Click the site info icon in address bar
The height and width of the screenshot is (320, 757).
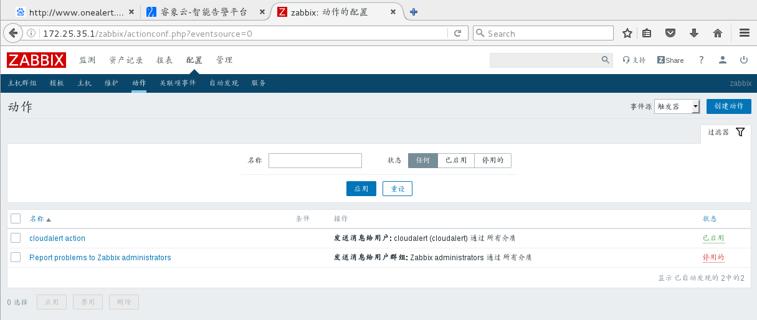[31, 34]
